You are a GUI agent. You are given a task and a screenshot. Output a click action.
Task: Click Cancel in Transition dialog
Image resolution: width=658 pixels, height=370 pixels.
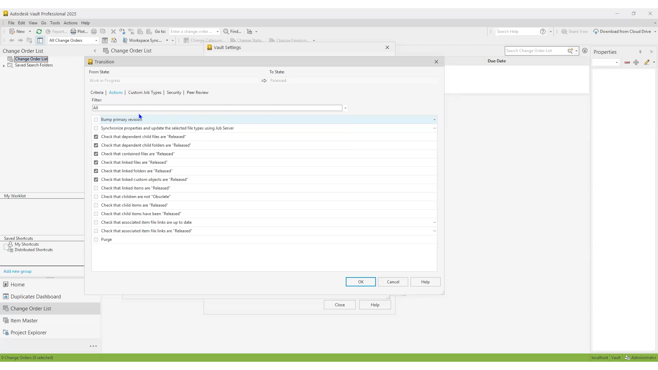coord(393,282)
